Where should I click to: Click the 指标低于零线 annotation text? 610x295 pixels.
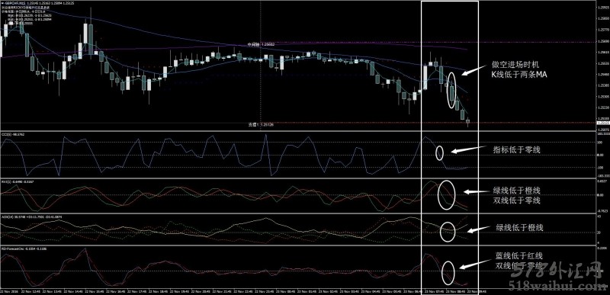pyautogui.click(x=517, y=149)
